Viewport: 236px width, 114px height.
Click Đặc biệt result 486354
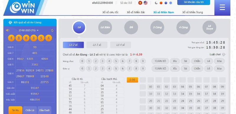click(35, 100)
